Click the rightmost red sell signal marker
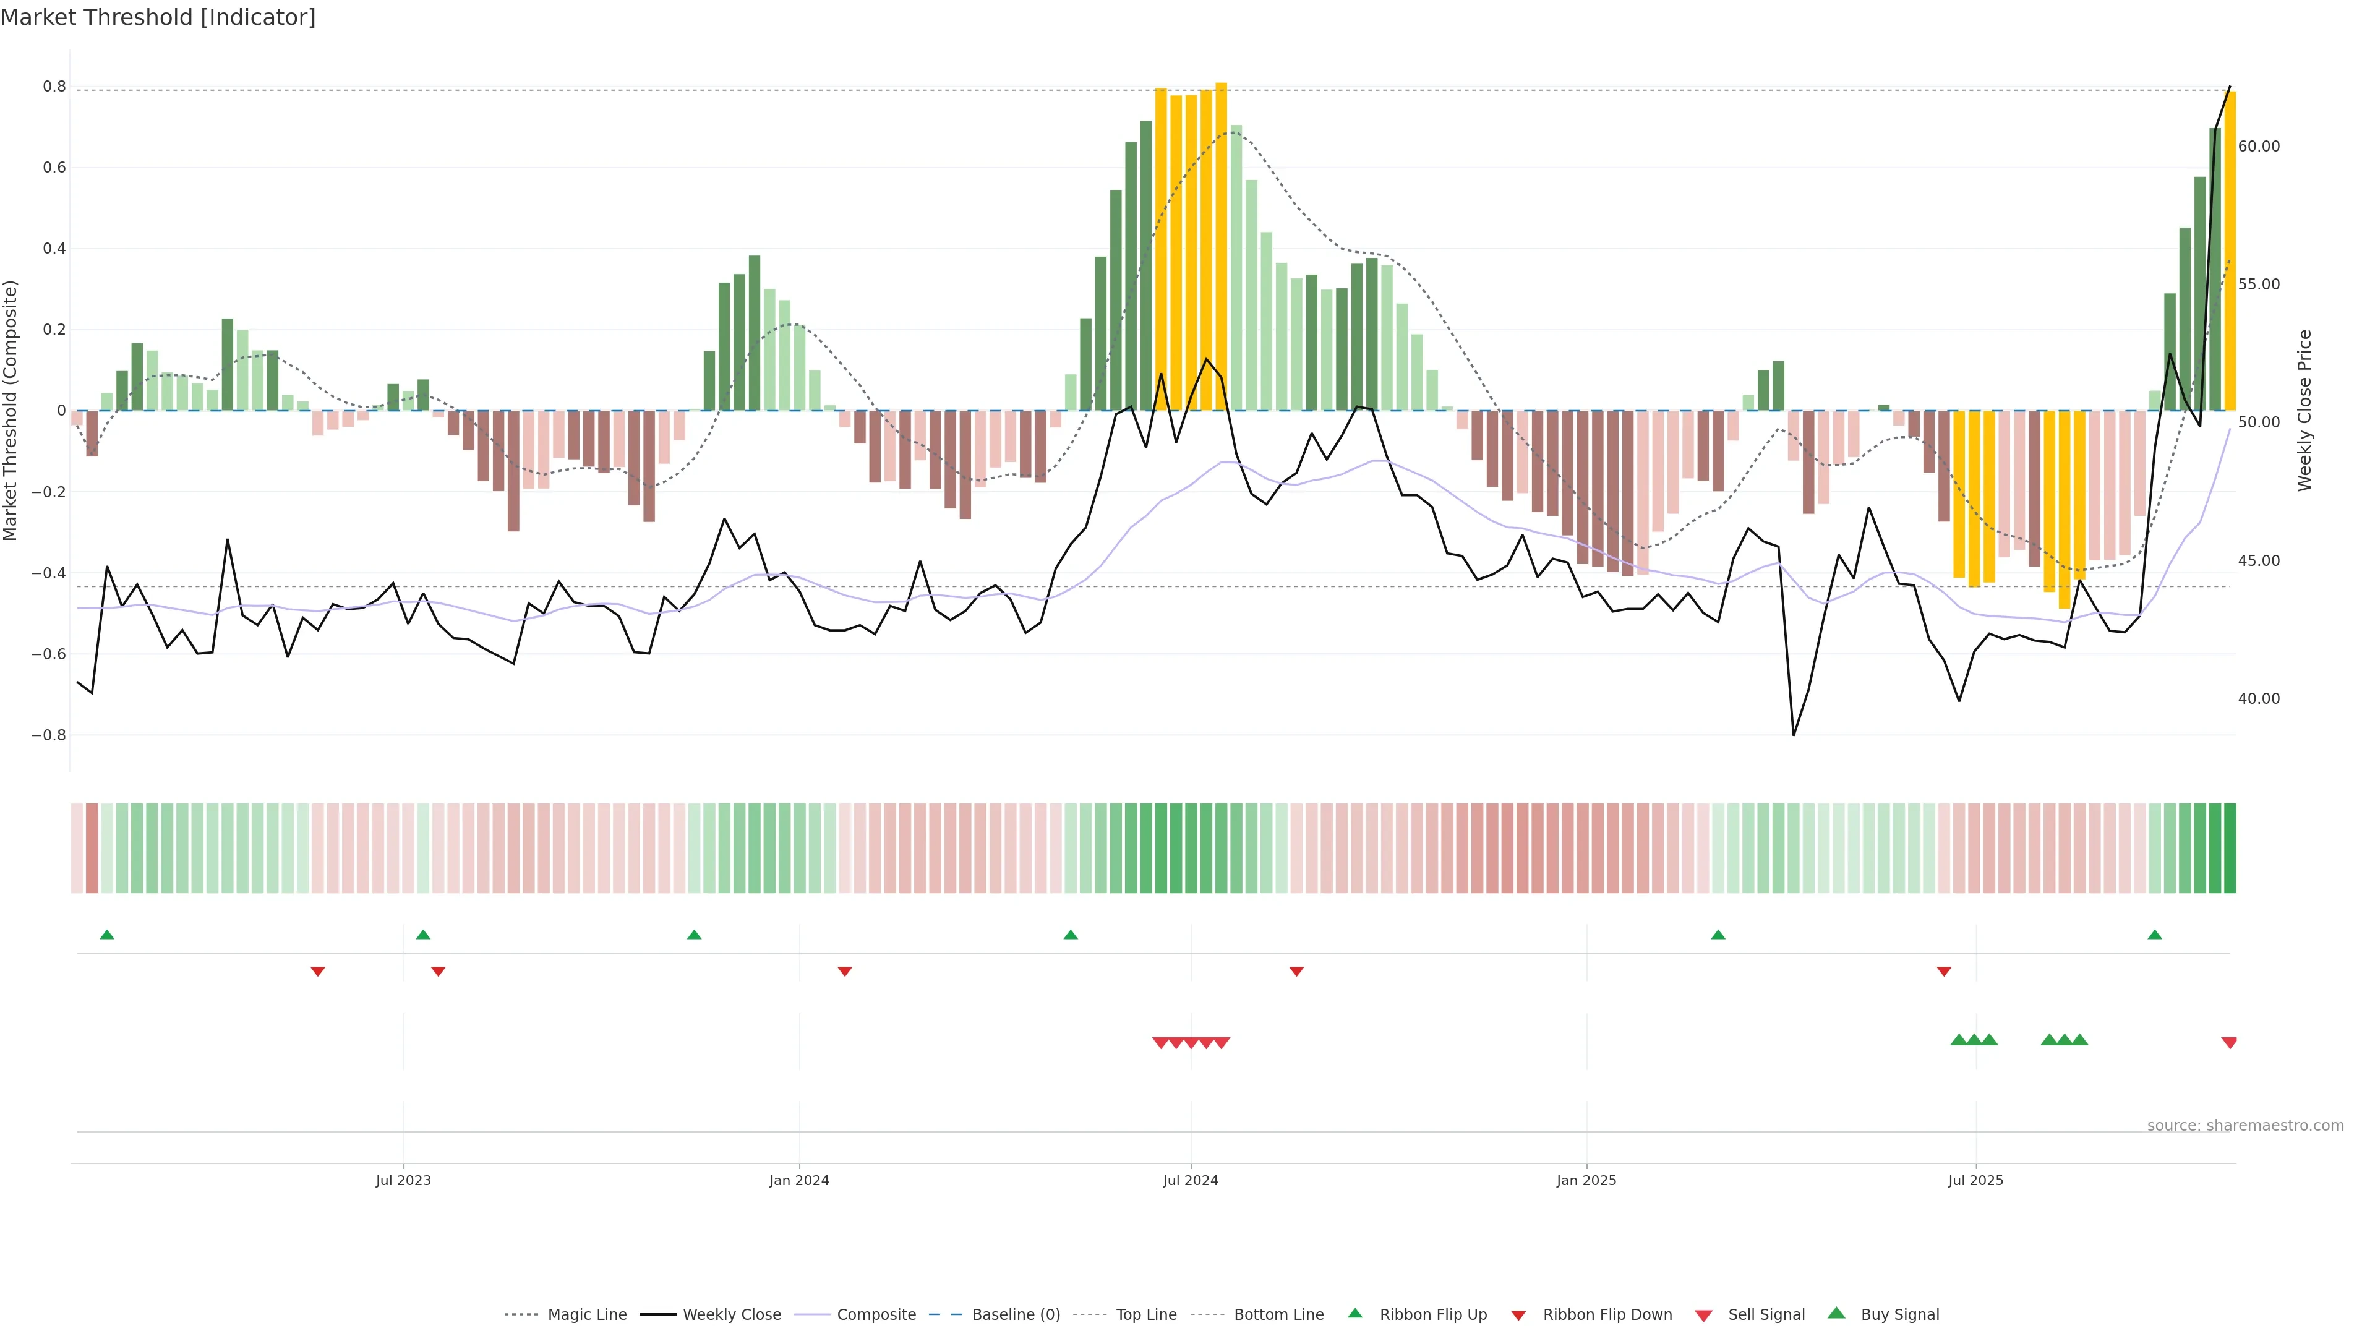This screenshot has height=1336, width=2375. [2229, 1043]
